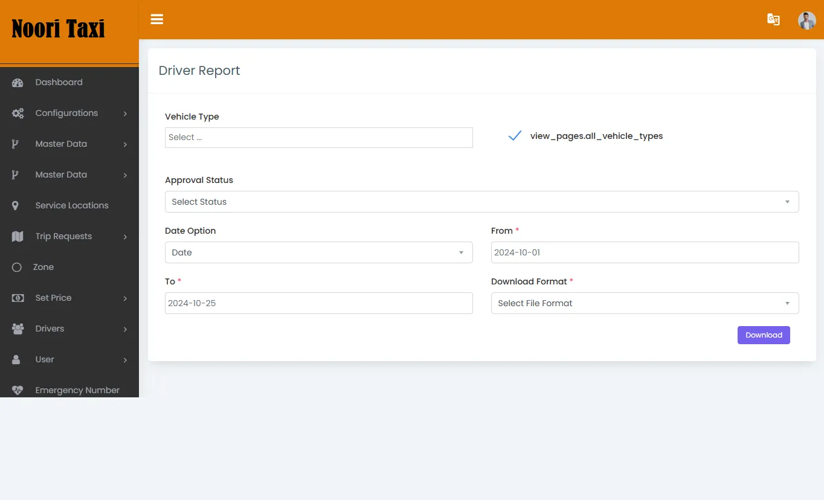Expand the Date Option dropdown
The image size is (824, 500).
[318, 252]
